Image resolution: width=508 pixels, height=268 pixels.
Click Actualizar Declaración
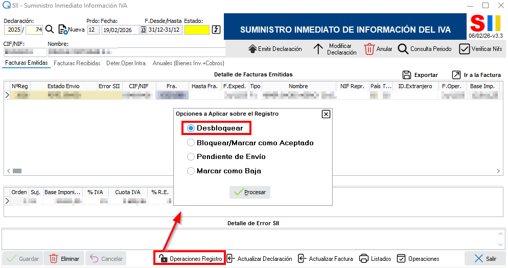[259, 259]
